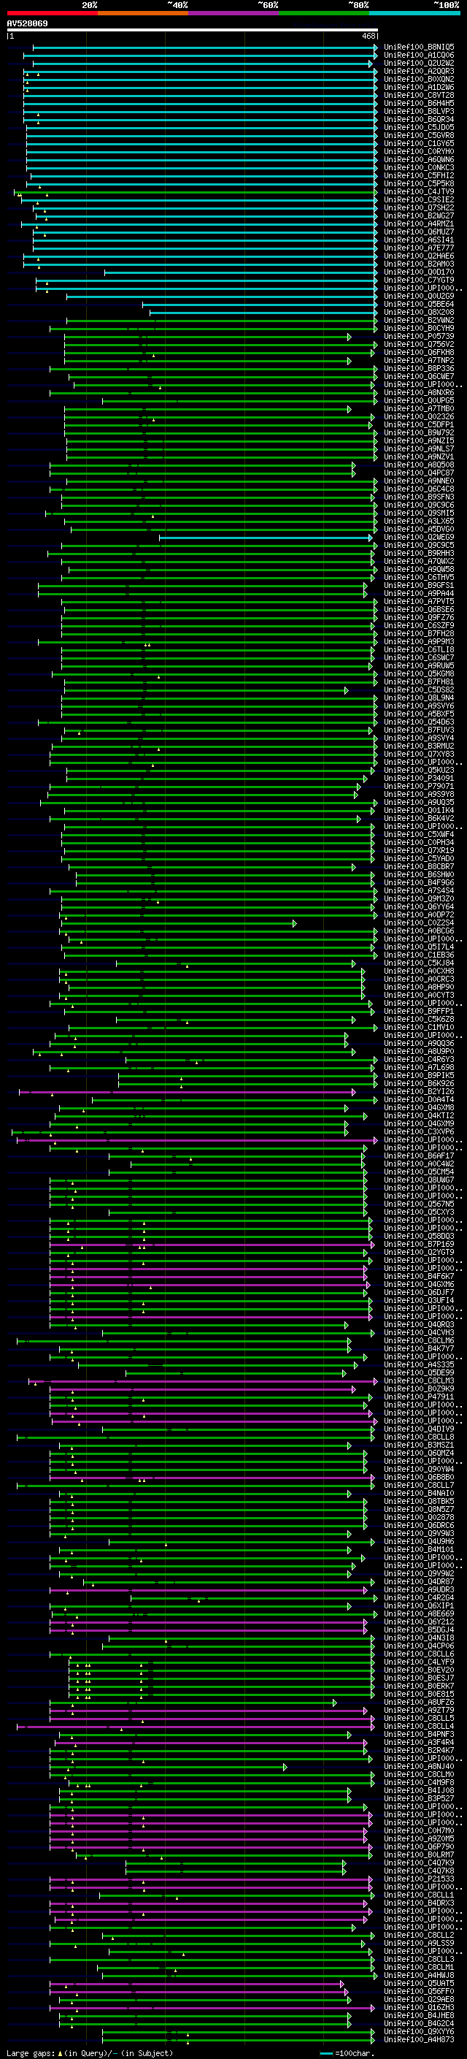Select label UniRef100_Q2HAE6
Screen dimensions: 467x2059
[x=419, y=256]
